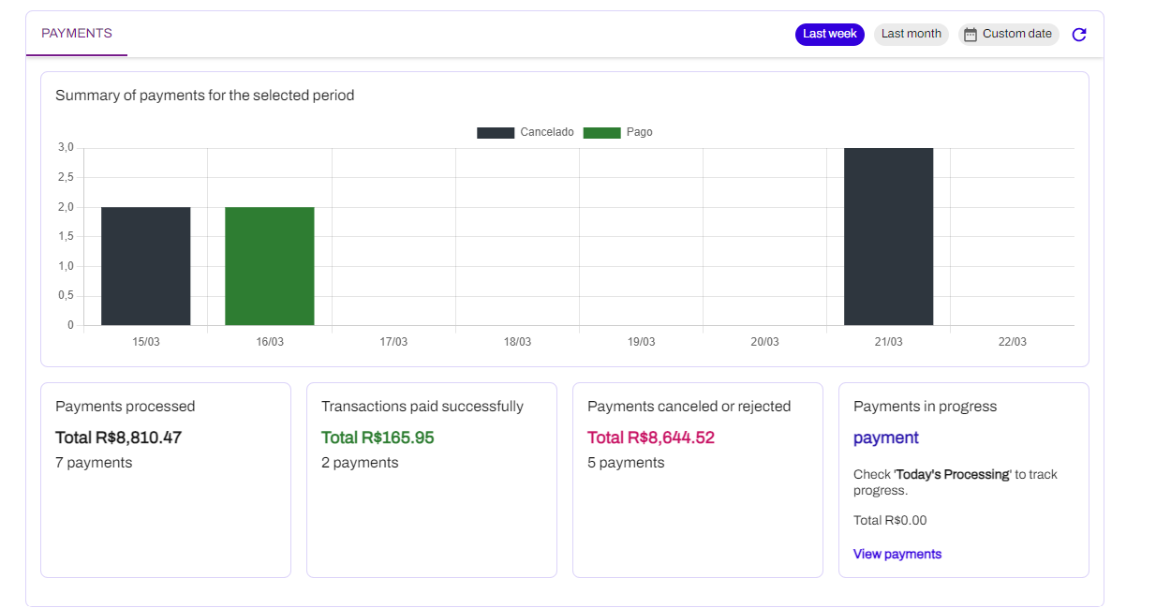
Task: Click the 5 payments count
Action: [626, 463]
